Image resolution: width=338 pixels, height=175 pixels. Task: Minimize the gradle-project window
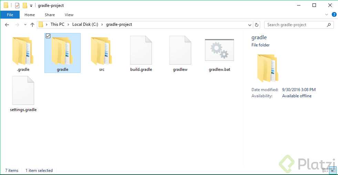pos(299,6)
